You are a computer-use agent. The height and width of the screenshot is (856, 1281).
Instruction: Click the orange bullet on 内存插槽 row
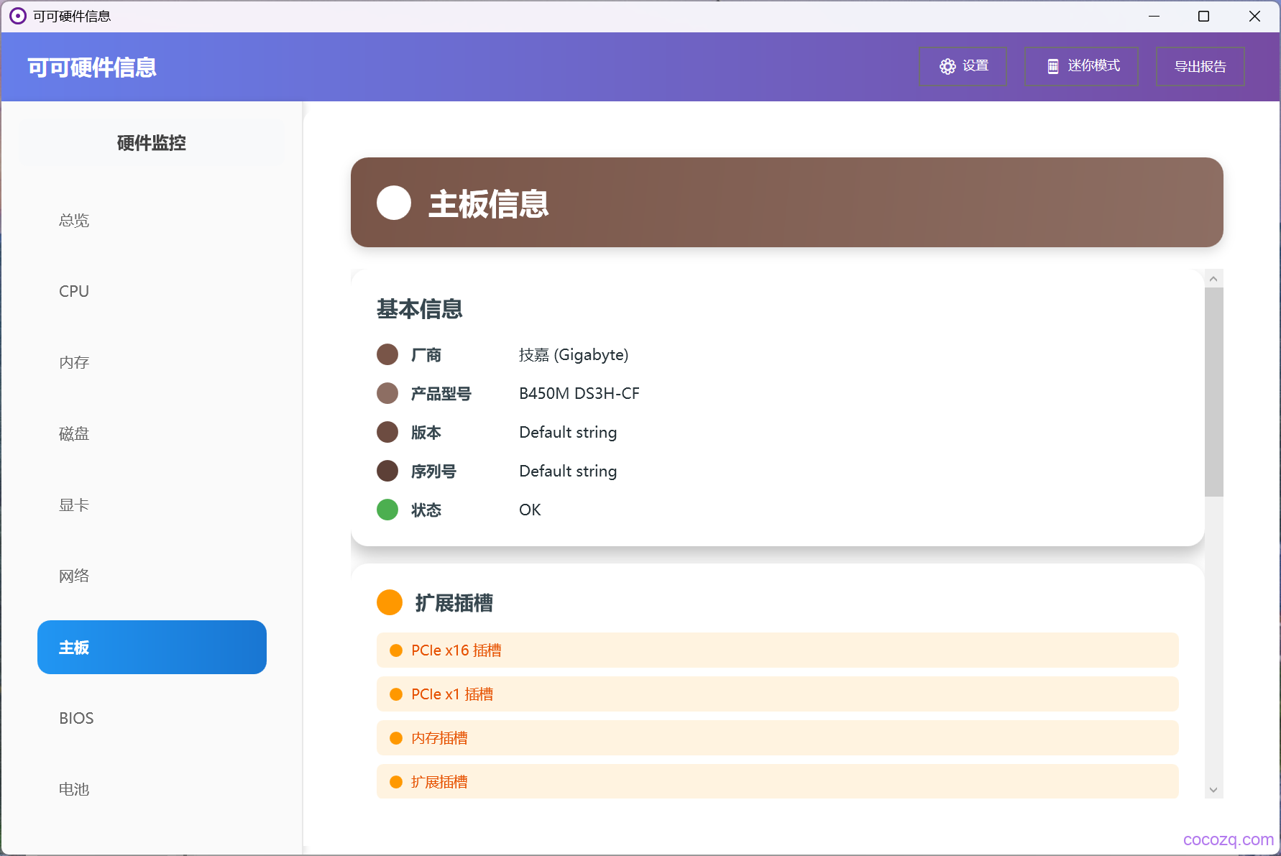pyautogui.click(x=395, y=738)
